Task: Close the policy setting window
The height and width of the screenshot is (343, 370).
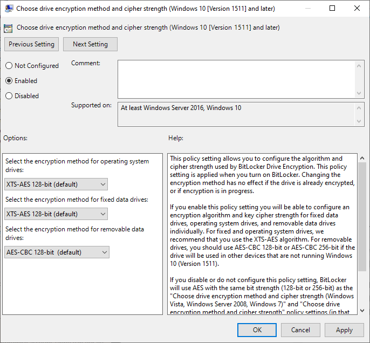Action: tap(357, 8)
